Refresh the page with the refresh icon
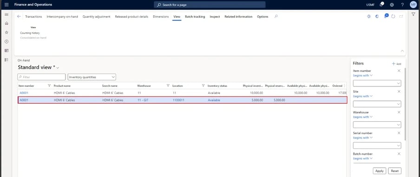This screenshot has height=177, width=420. 393,16
